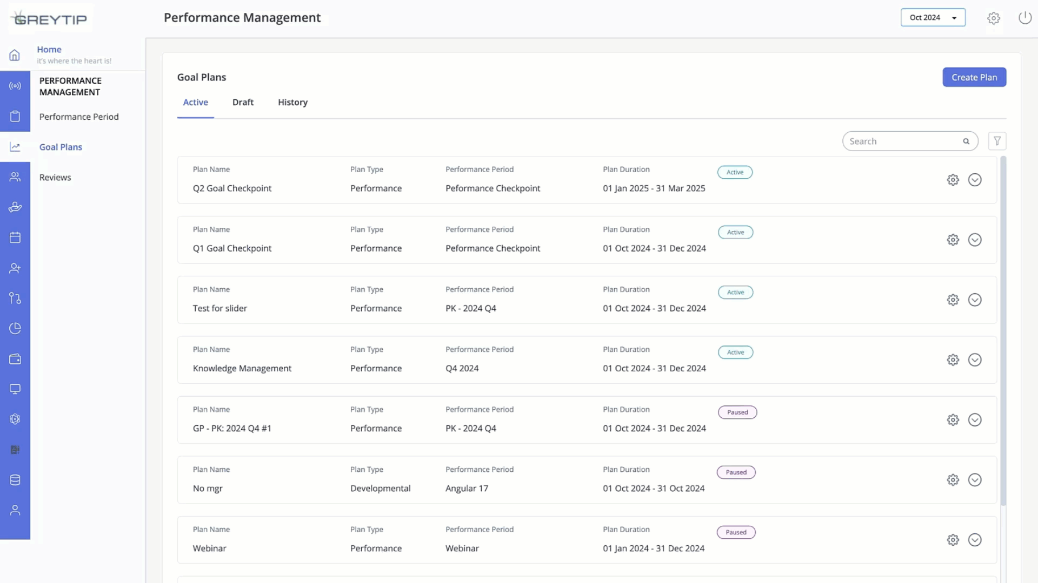Screen dimensions: 1038x583
Task: Open the people group sidebar icon
Action: (x=15, y=177)
